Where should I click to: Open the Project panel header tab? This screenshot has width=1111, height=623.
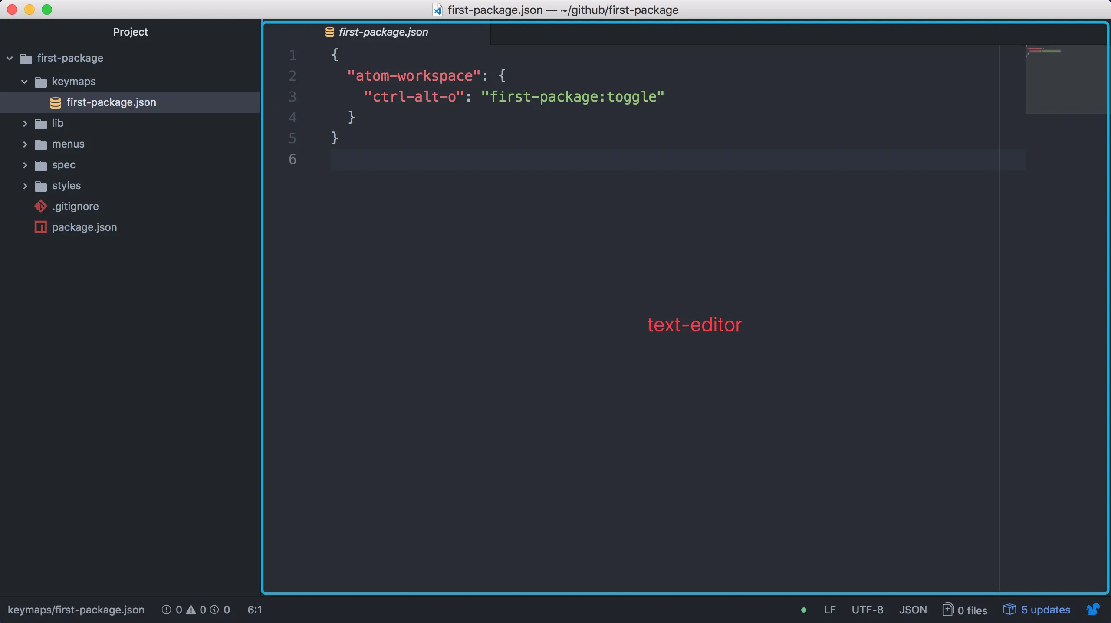tap(130, 32)
